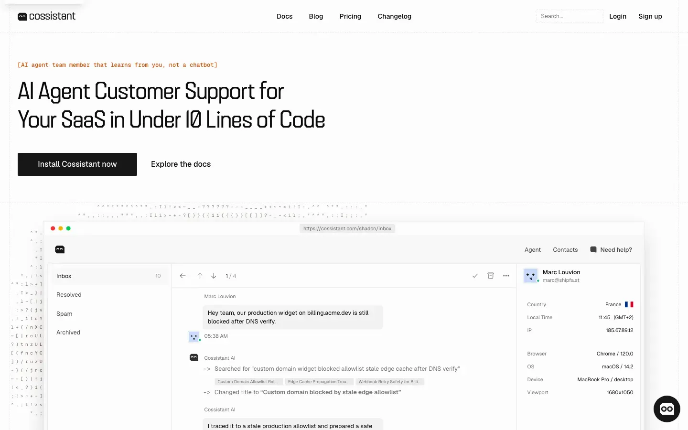This screenshot has width=688, height=430.
Task: Click the macOS / 14.2 value
Action: 617,366
